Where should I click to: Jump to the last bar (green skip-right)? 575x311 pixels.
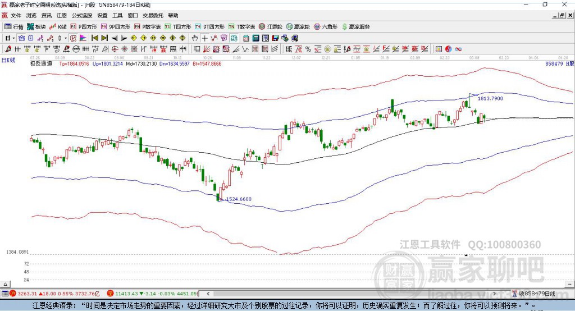tap(104, 38)
